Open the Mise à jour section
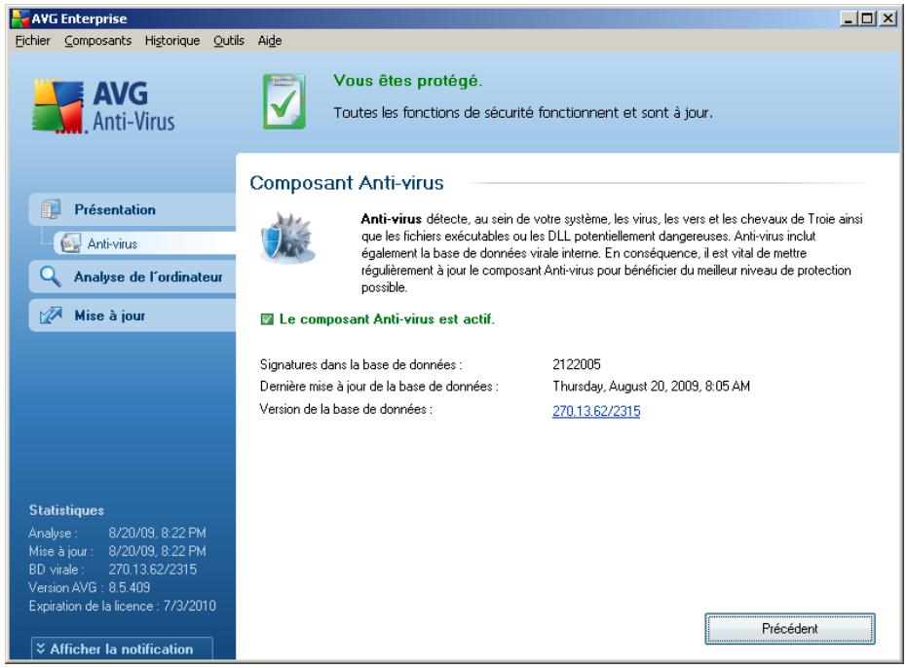The image size is (907, 668). tap(132, 315)
